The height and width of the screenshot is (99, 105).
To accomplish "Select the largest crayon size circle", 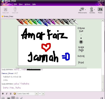I will point(81,42).
